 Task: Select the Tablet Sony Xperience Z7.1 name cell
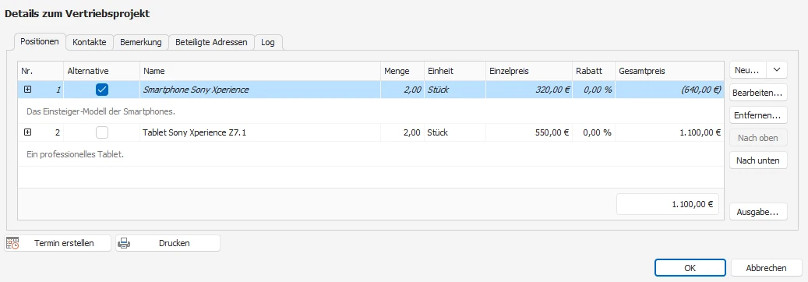tap(260, 132)
